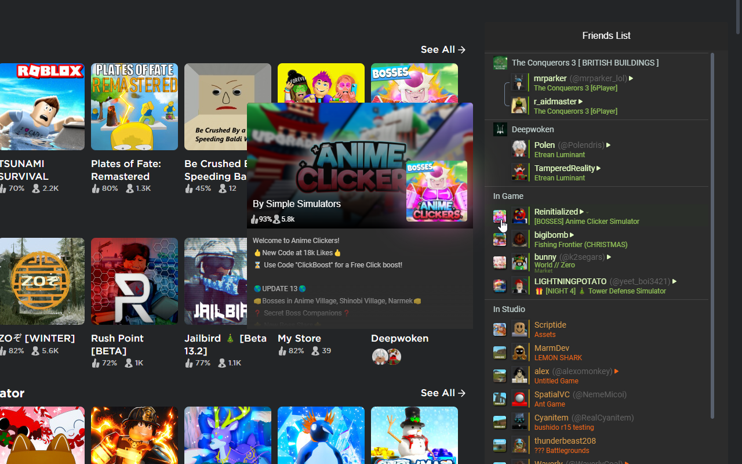This screenshot has height=464, width=742.
Task: Click the place icon beside thunderbeast208
Action: click(500, 445)
